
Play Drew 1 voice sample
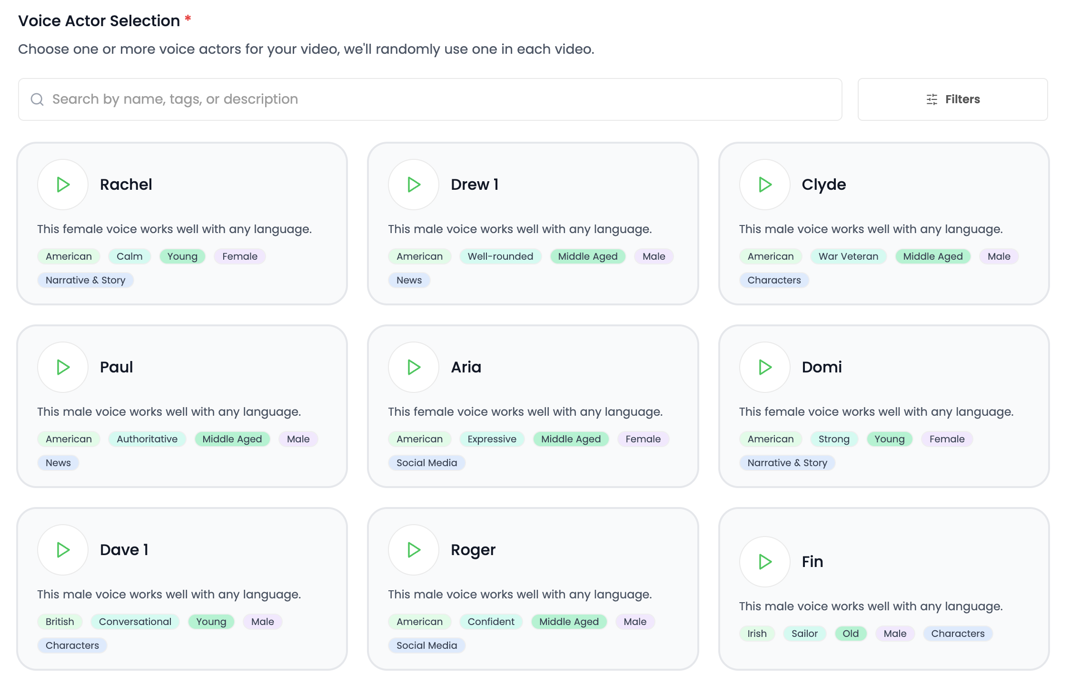(414, 185)
